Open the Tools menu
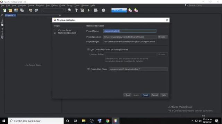This screenshot has width=222, height=124. [77, 6]
